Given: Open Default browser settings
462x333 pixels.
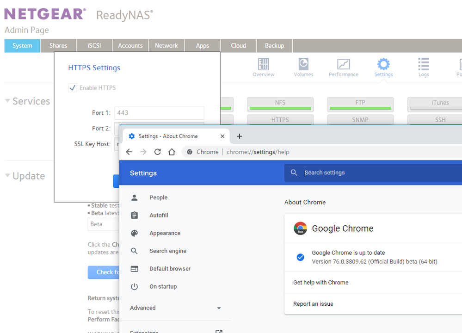Looking at the screenshot, I should (x=170, y=269).
